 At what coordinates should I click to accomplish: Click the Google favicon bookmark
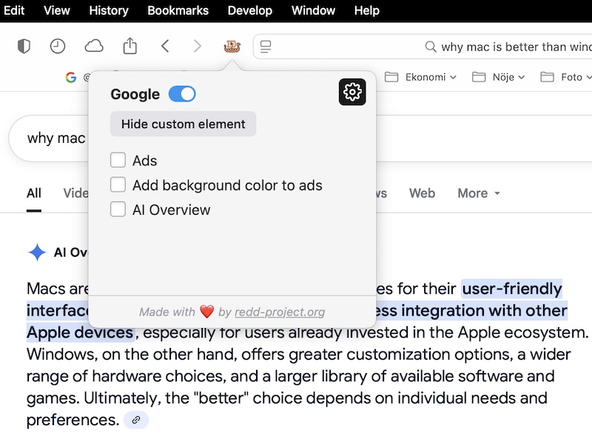(x=70, y=78)
